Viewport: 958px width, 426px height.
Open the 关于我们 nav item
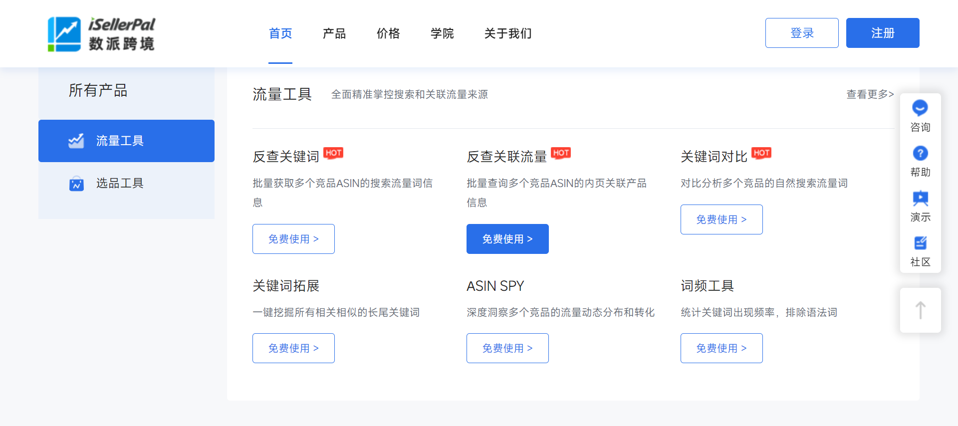point(508,33)
